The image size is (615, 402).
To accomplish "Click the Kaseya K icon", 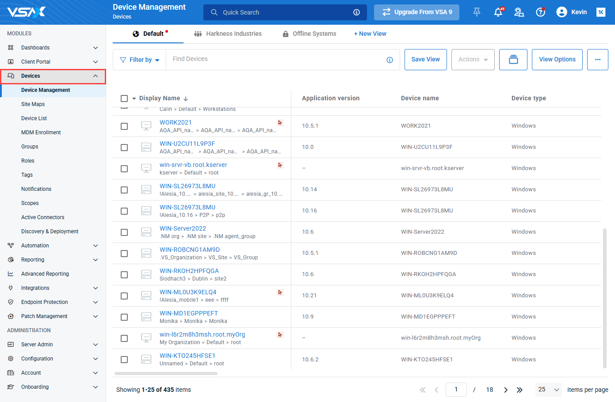I will pyautogui.click(x=601, y=12).
